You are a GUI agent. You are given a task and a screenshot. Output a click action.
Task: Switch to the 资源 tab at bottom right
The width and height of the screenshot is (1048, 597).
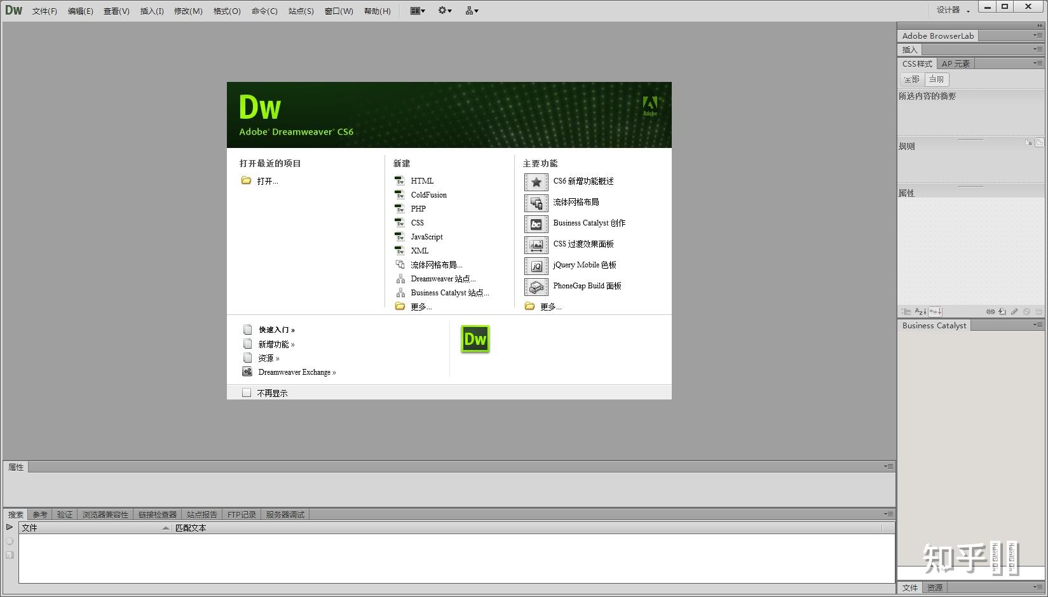tap(934, 587)
